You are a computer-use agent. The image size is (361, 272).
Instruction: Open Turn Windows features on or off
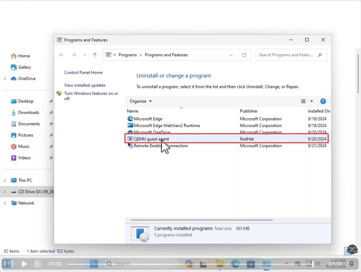[x=91, y=96]
